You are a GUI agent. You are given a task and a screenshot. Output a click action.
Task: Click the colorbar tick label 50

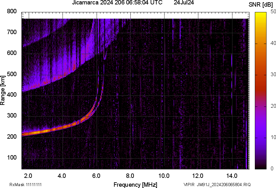[273, 12]
